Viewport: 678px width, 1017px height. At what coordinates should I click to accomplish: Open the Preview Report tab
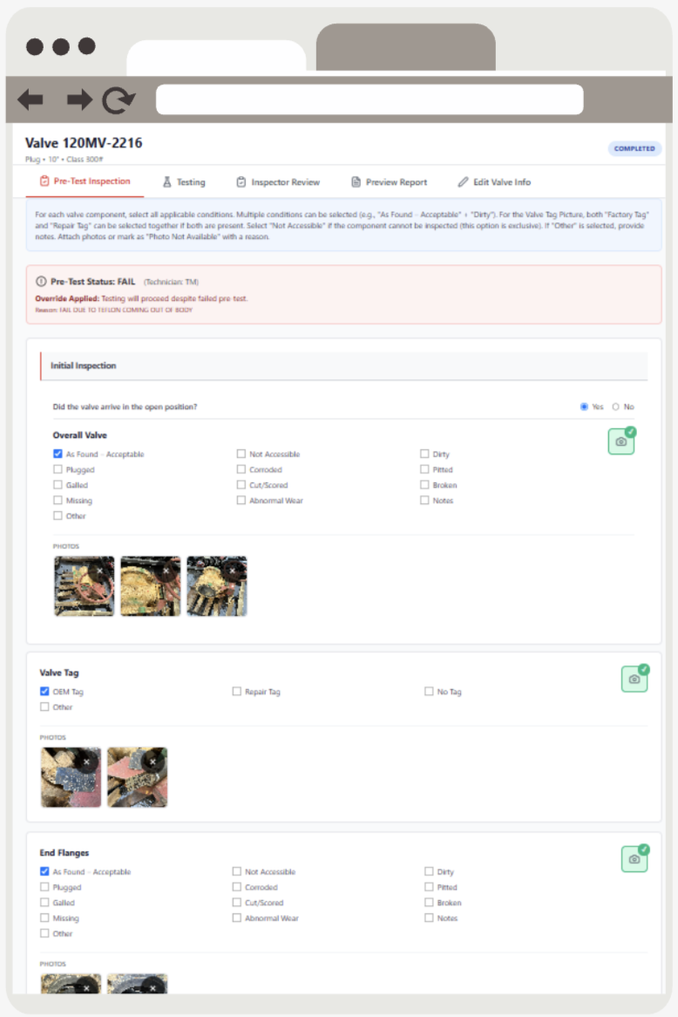point(389,182)
